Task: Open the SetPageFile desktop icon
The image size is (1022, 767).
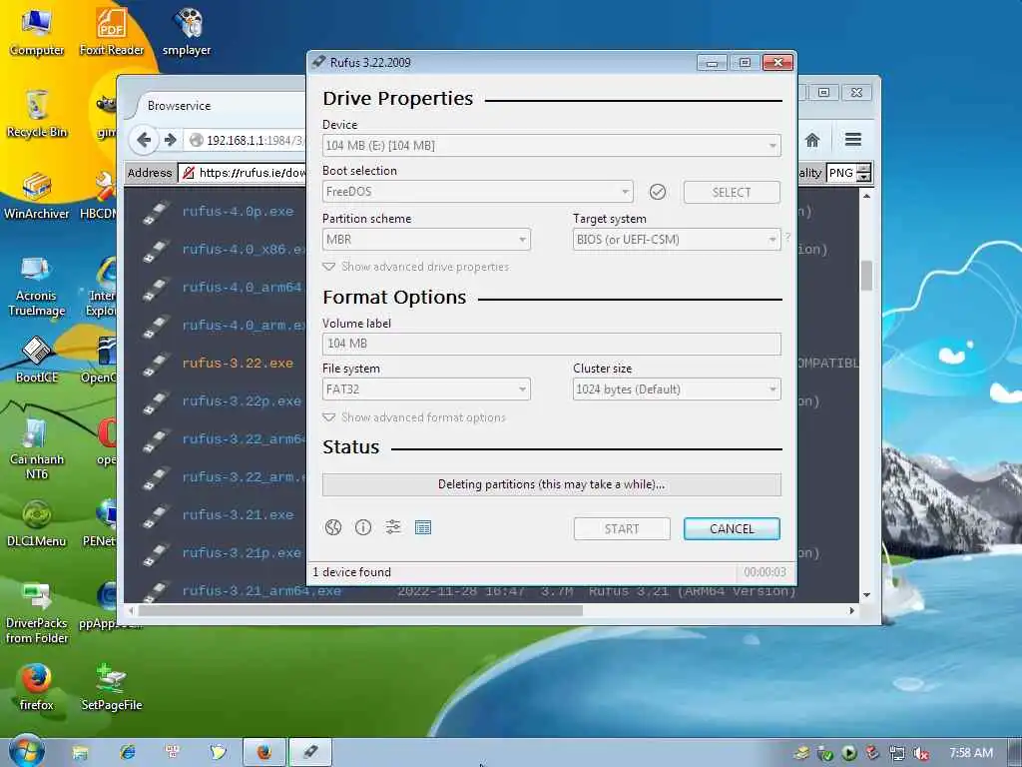Action: pos(112,687)
